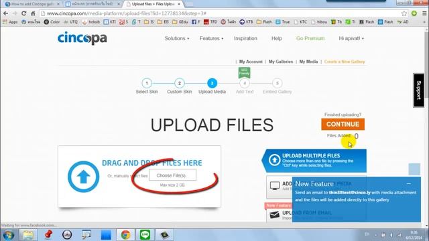Screen dimensions: 429x241
Task: Click the monitor icon in Add media row
Action: tap(274, 186)
